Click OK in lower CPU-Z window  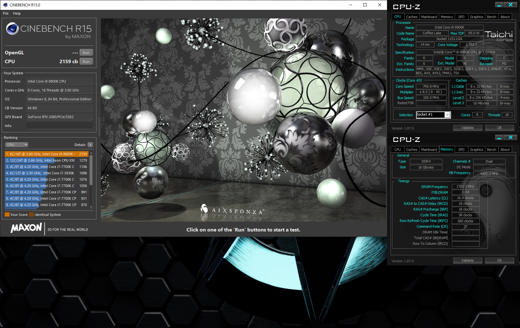[x=499, y=260]
